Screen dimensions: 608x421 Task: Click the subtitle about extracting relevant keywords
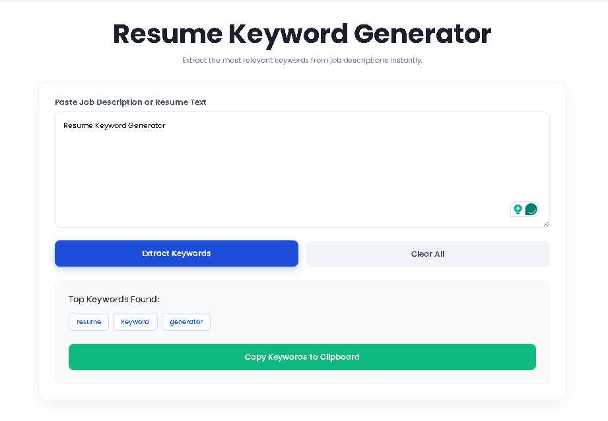[302, 60]
